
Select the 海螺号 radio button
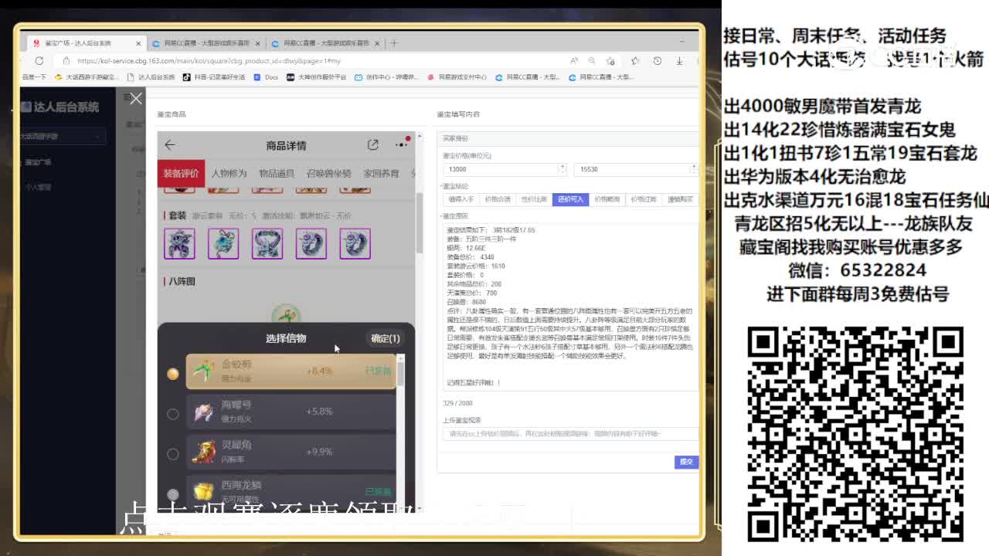[173, 414]
